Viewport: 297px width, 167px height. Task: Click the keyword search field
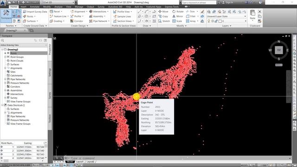coord(199,2)
